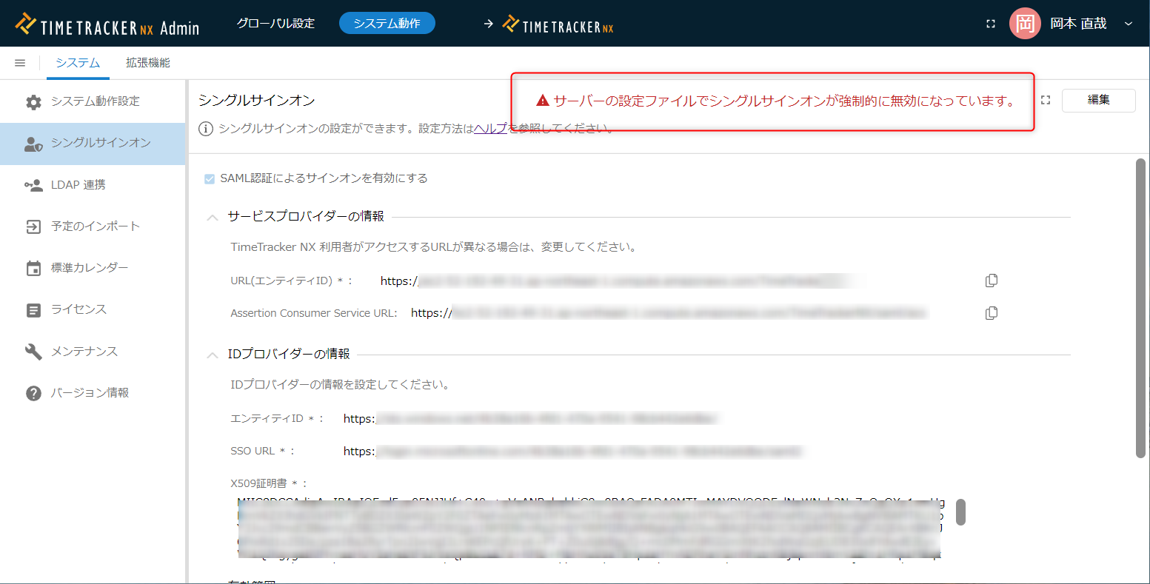Collapse the IDプロバイダーの情報 section

point(213,355)
